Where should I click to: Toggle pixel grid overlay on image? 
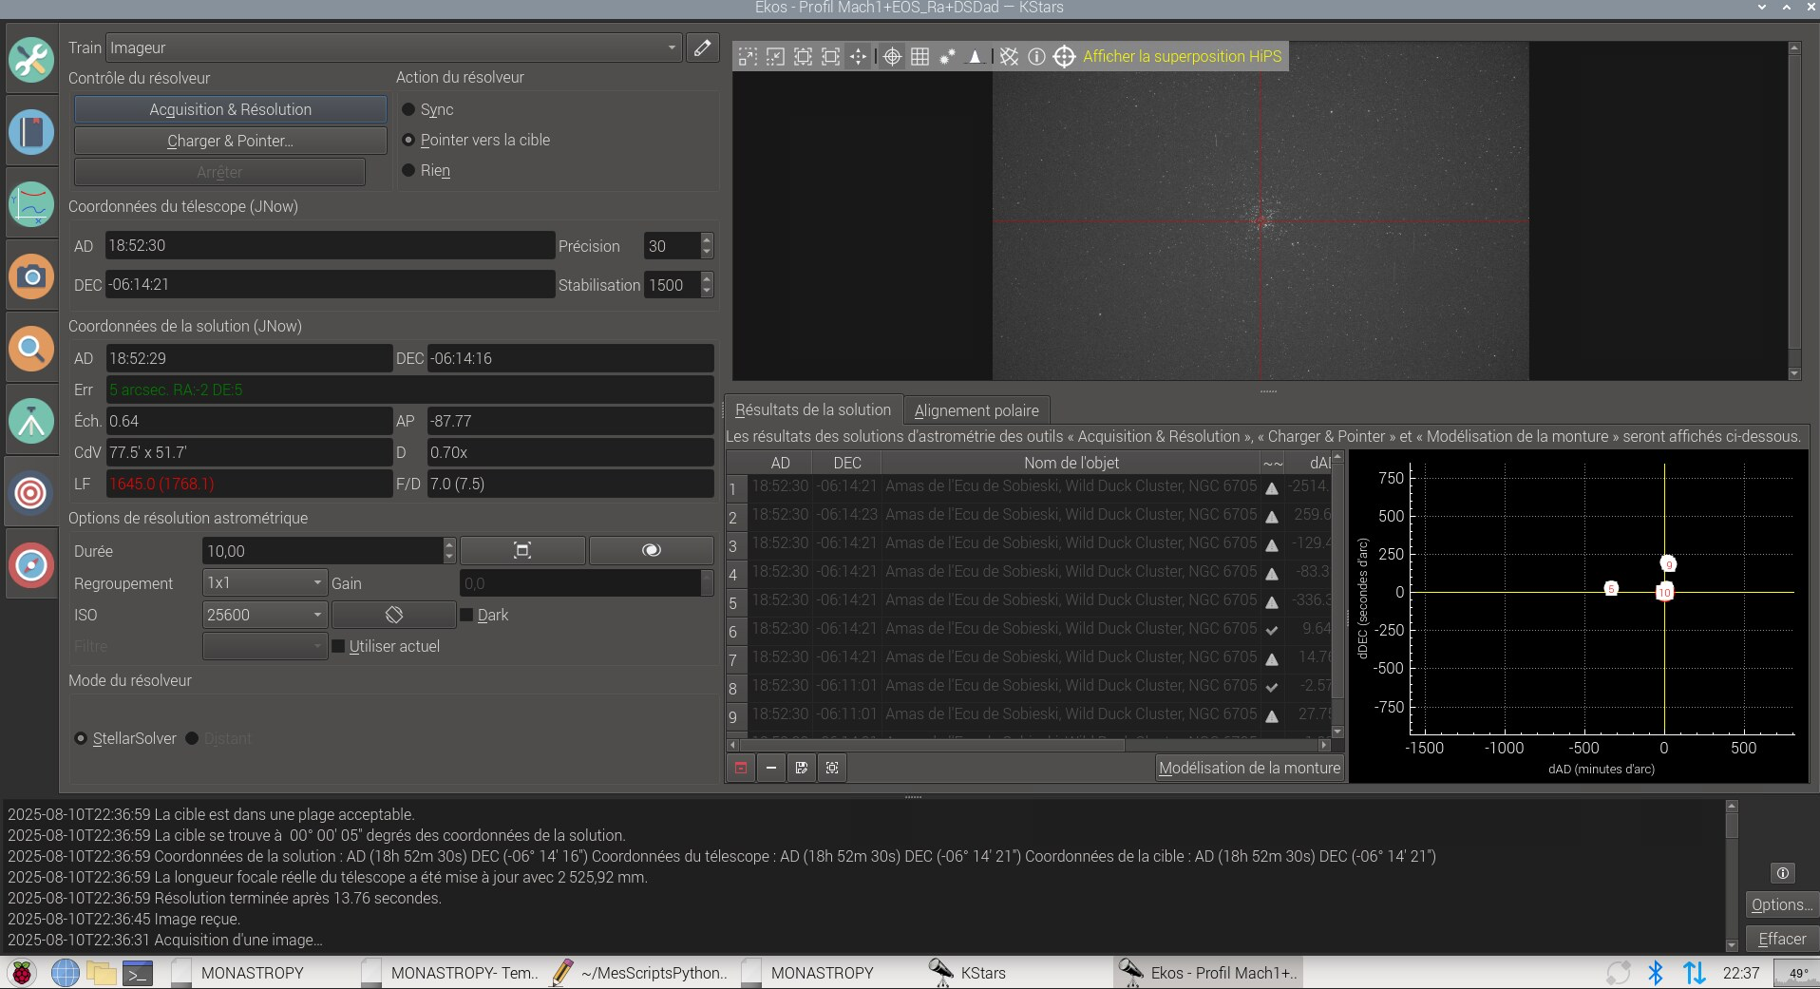[919, 57]
